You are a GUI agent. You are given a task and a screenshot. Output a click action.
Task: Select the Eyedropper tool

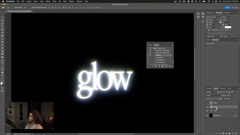tap(2, 33)
